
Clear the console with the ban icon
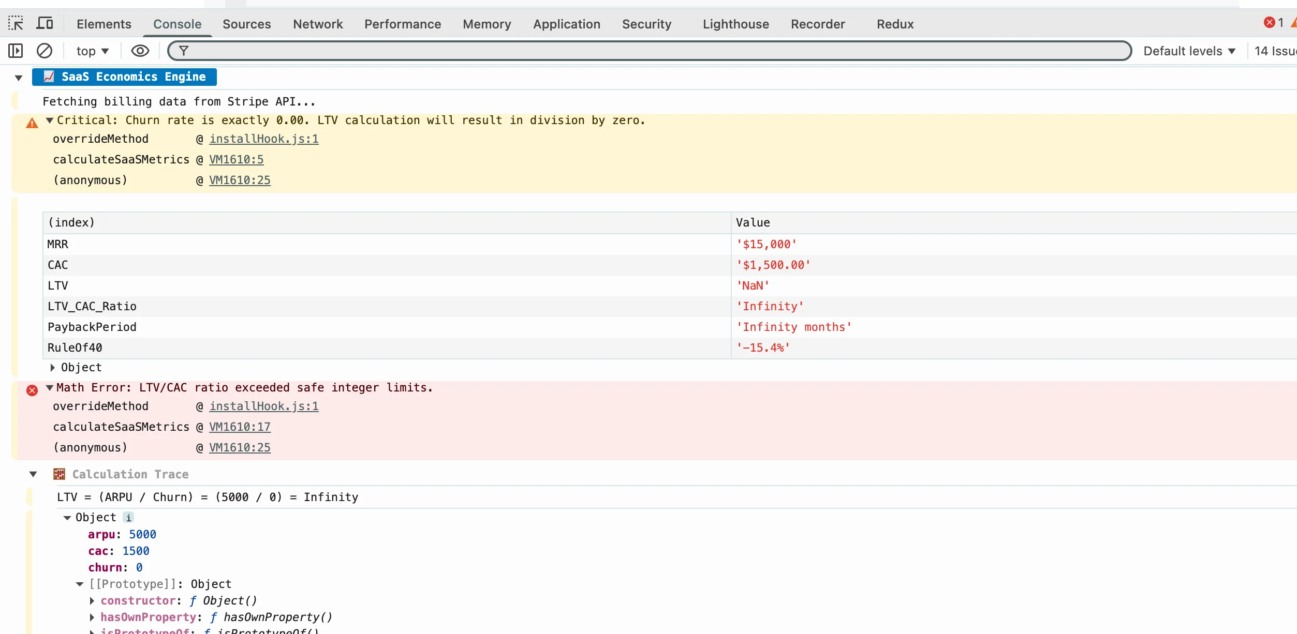coord(45,51)
